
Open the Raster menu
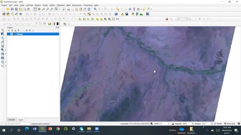pyautogui.click(x=52, y=5)
